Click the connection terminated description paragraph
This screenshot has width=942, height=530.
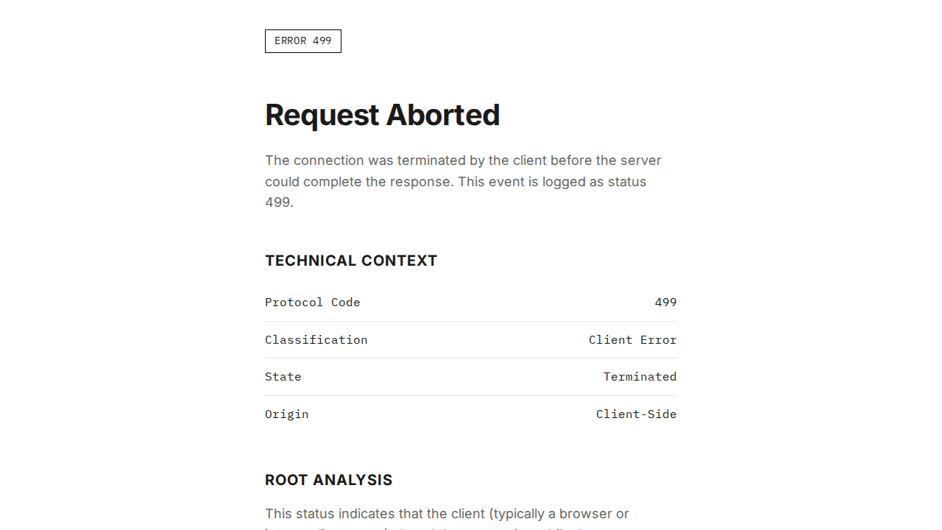coord(462,181)
